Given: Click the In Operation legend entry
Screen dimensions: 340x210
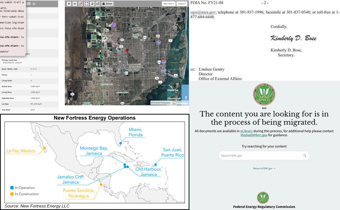Looking at the screenshot, I should coord(22,188).
